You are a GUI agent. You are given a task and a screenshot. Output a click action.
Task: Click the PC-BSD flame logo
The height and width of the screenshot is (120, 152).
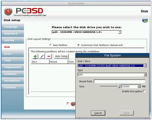[8, 11]
